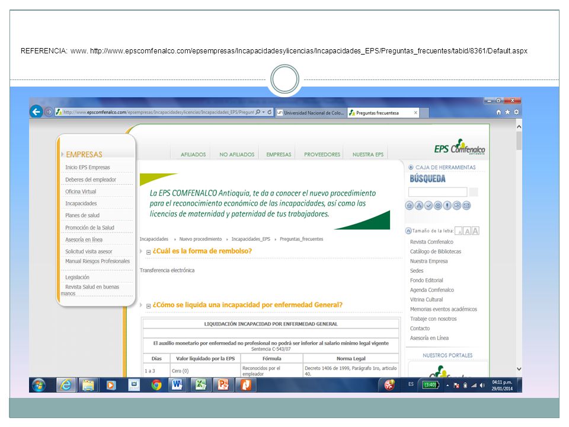Click the address bar refresh icon
Image resolution: width=569 pixels, height=427 pixels.
tap(270, 112)
